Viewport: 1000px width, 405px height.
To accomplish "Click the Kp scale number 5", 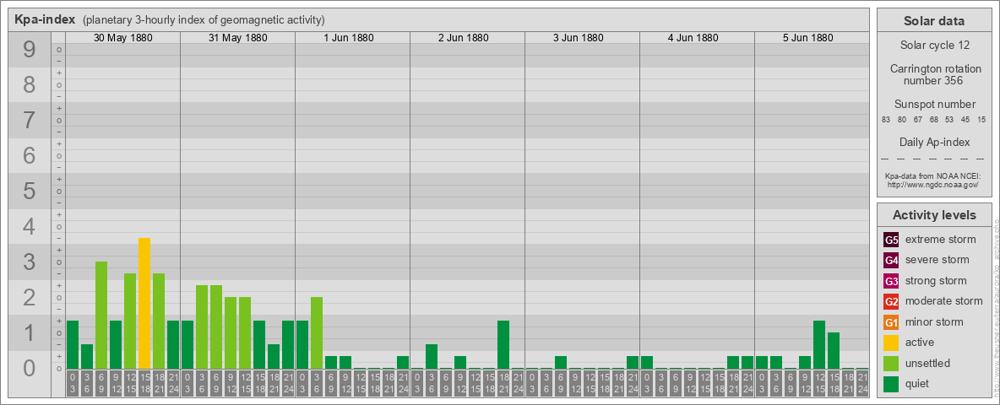I will (29, 191).
